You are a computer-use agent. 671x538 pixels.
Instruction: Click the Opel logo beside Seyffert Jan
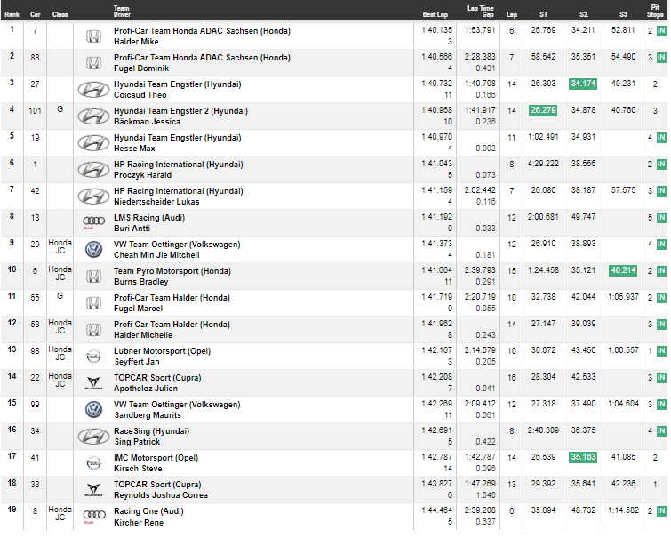(93, 357)
